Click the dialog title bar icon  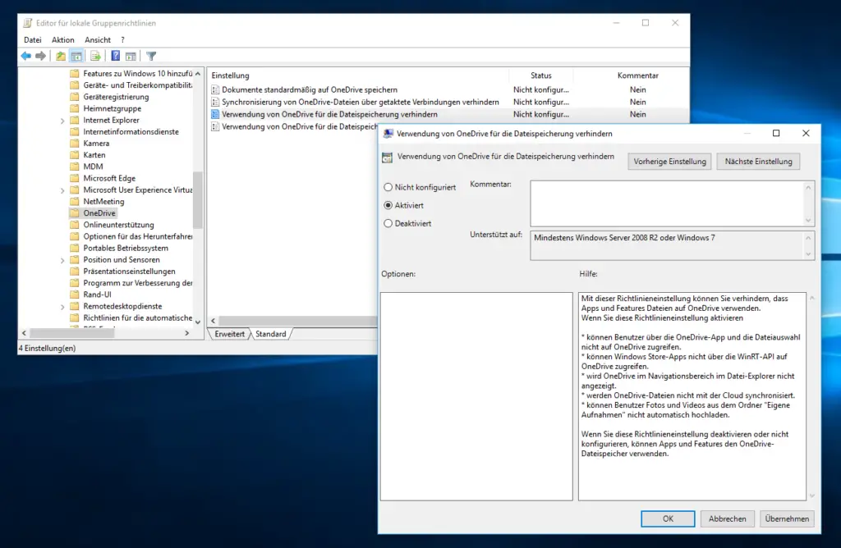click(x=388, y=134)
